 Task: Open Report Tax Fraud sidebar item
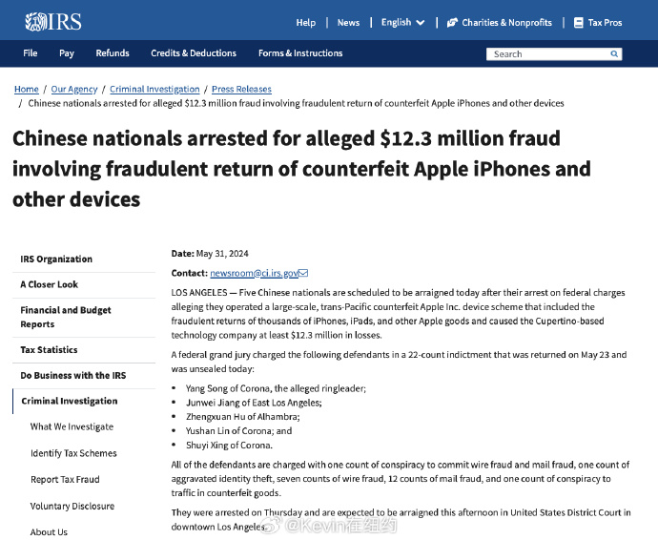65,480
